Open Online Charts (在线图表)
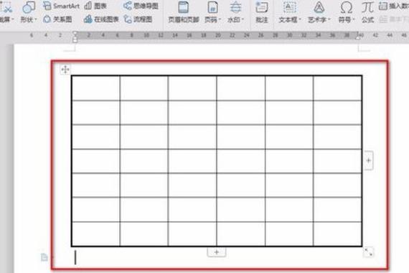 (x=101, y=19)
